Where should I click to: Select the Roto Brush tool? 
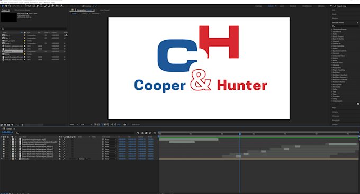click(57, 6)
